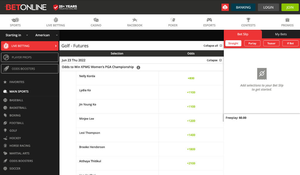Open the Player Props button
The width and height of the screenshot is (300, 175).
pos(30,57)
